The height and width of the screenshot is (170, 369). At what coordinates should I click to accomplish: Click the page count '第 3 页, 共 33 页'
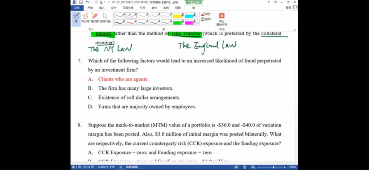[x=83, y=167]
